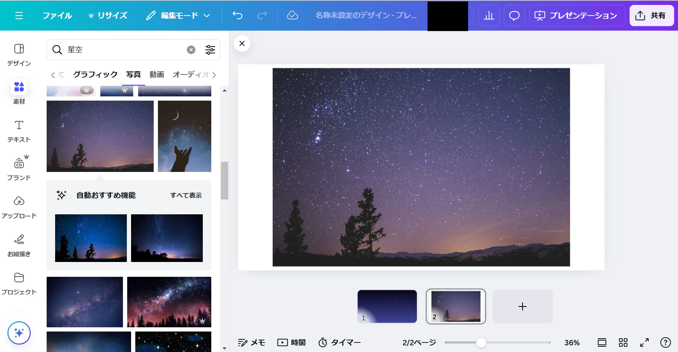Redo the last undone action
Screen dimensions: 678x352
(x=262, y=16)
